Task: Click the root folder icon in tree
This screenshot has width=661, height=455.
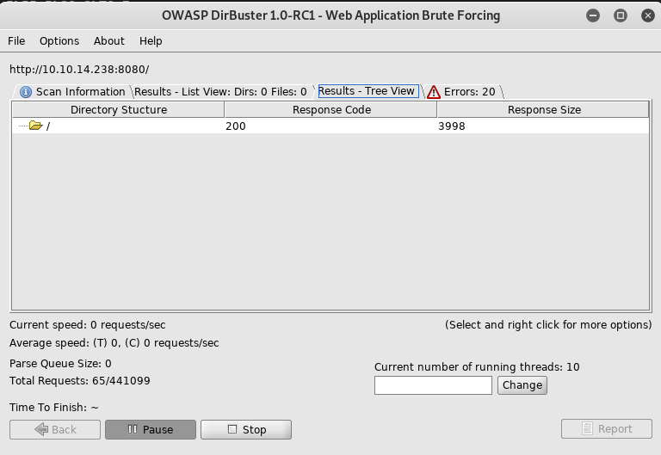Action: coord(35,126)
